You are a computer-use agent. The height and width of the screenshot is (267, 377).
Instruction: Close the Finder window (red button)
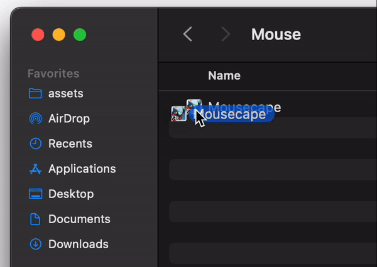coord(38,34)
